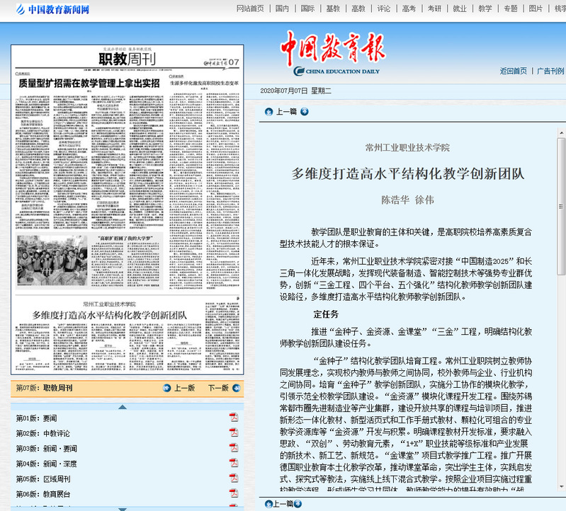Image resolution: width=566 pixels, height=511 pixels.
Task: Download the PDF for 第02版 中教评论
Action: pos(233,432)
